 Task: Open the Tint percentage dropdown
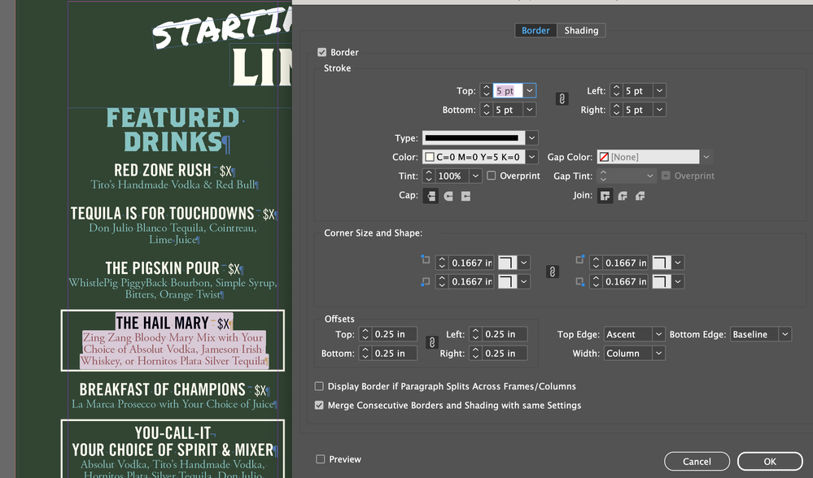point(475,176)
